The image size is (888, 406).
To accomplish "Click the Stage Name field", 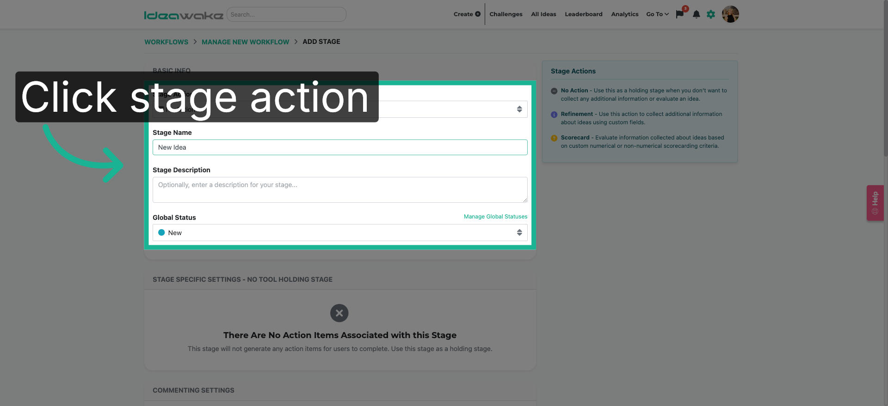I will tap(340, 147).
